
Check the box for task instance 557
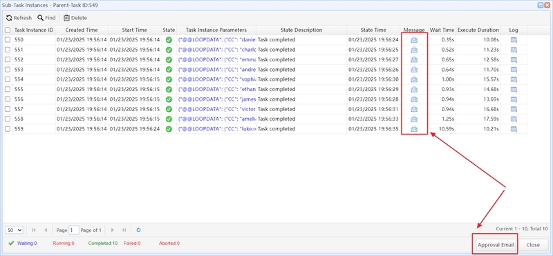click(x=8, y=109)
